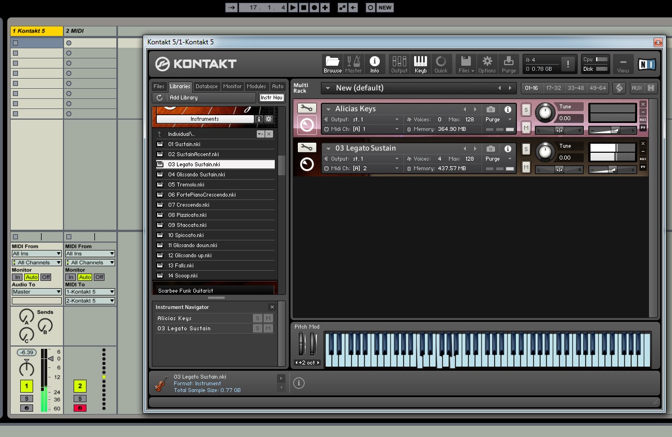672x437 pixels.
Task: Toggle AUX sends on Alicias Keys
Action: [643, 120]
